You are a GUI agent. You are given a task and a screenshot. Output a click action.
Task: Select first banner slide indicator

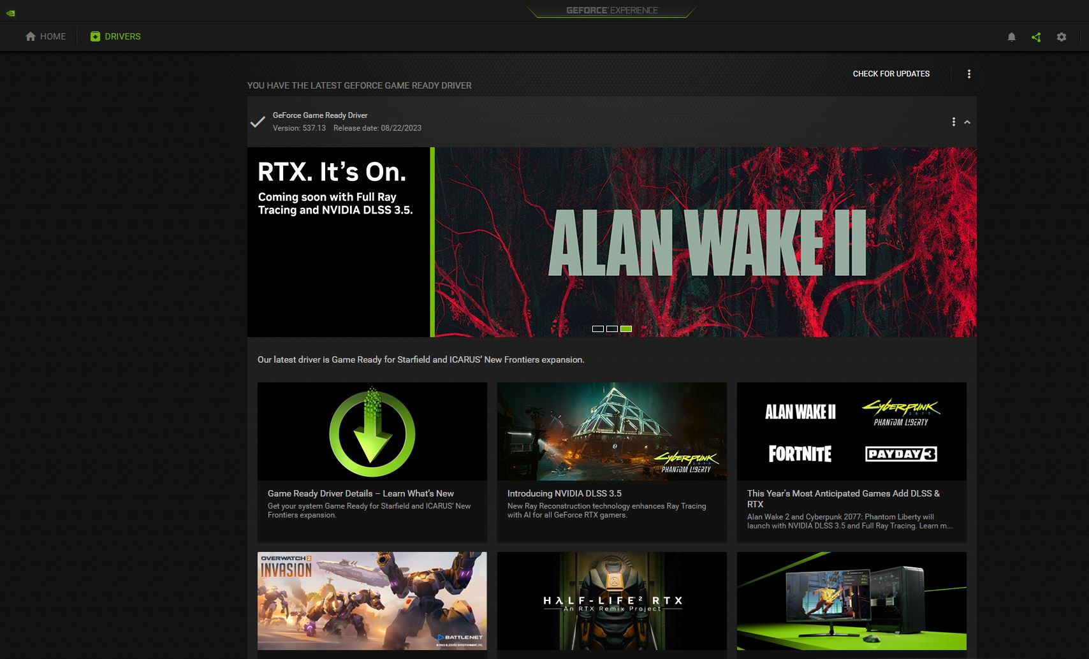pos(598,329)
